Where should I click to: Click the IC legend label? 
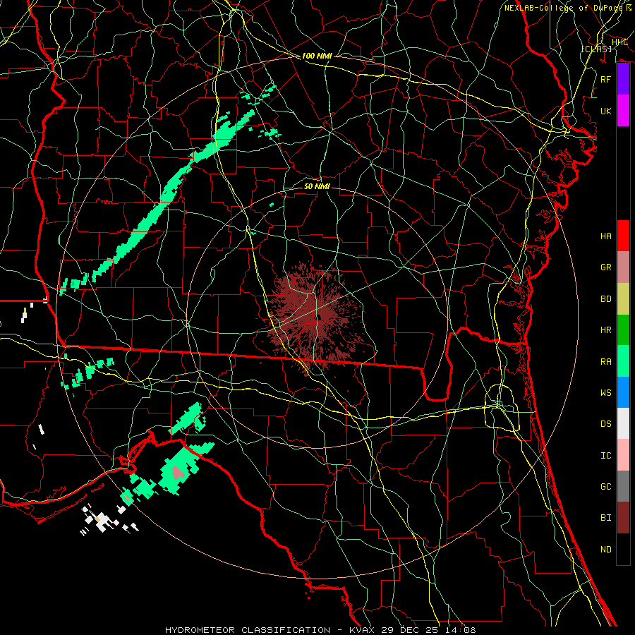(606, 455)
